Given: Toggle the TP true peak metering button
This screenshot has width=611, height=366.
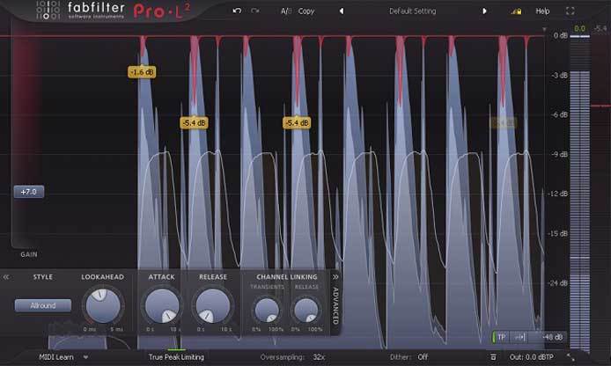Looking at the screenshot, I should pyautogui.click(x=501, y=337).
